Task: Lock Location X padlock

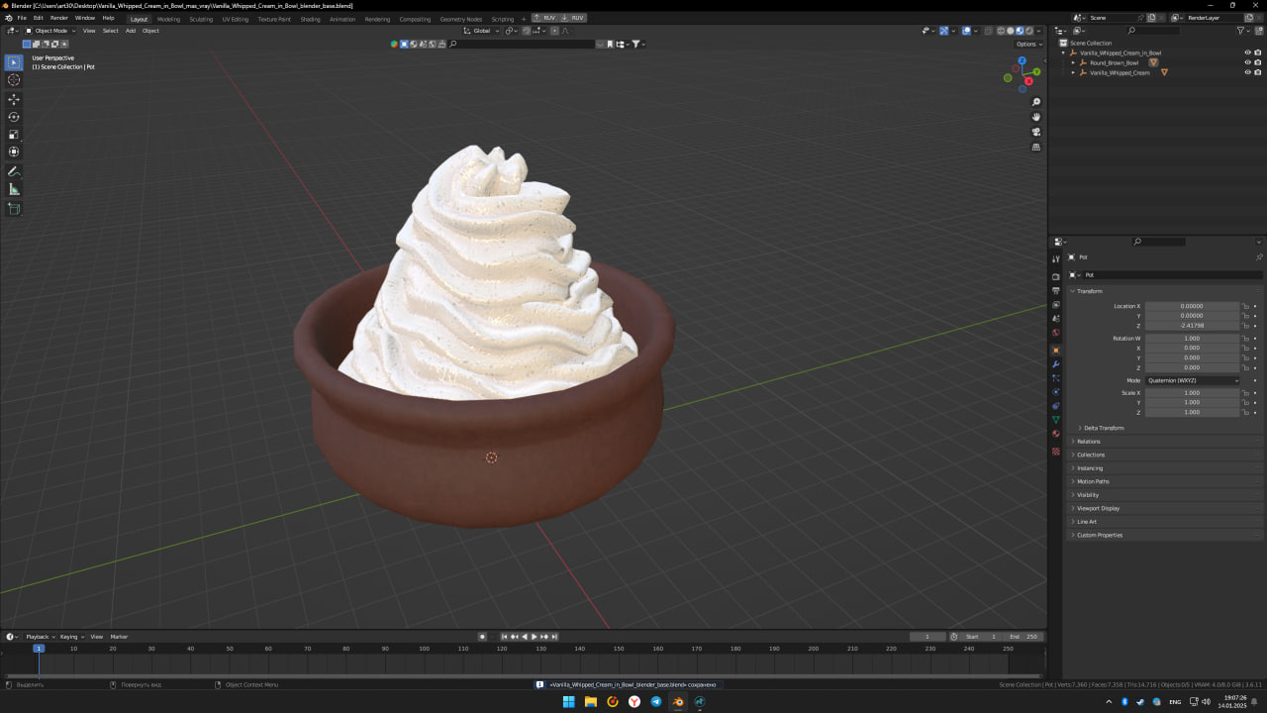Action: [x=1246, y=306]
